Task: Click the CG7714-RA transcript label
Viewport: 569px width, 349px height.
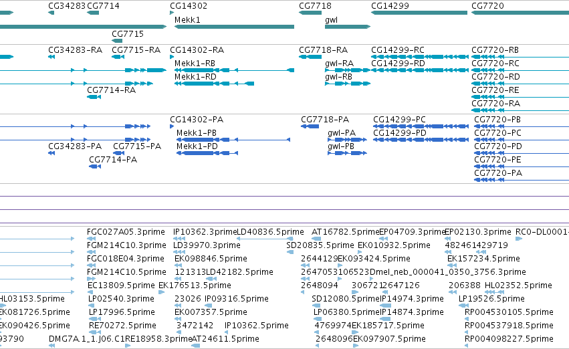Action: (112, 90)
